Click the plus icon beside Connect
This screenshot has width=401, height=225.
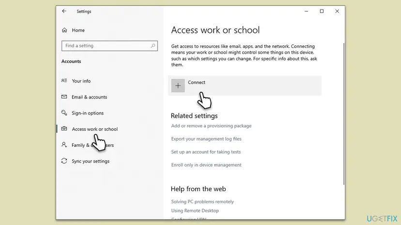tap(178, 85)
